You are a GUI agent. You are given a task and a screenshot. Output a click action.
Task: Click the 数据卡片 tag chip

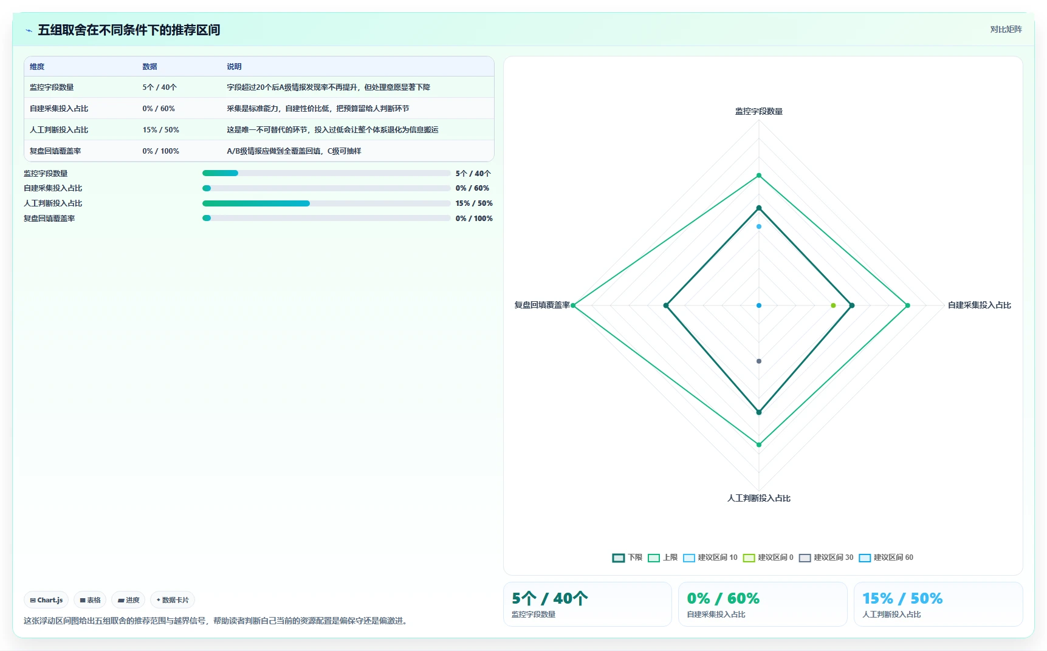173,600
